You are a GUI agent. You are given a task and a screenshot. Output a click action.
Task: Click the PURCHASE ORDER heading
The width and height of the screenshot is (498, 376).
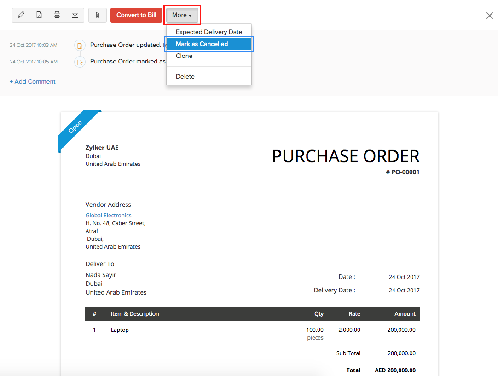(x=346, y=156)
